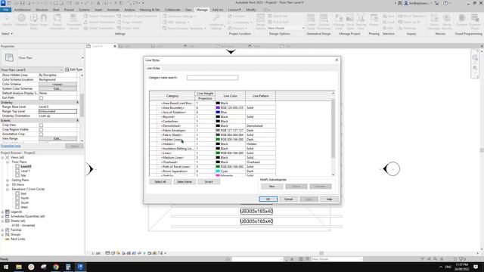Open the Massing & Site ribbon tab
Image resolution: width=484 pixels, height=272 pixels.
click(150, 10)
